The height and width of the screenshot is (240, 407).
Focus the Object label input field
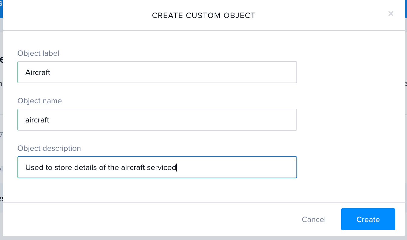click(157, 72)
